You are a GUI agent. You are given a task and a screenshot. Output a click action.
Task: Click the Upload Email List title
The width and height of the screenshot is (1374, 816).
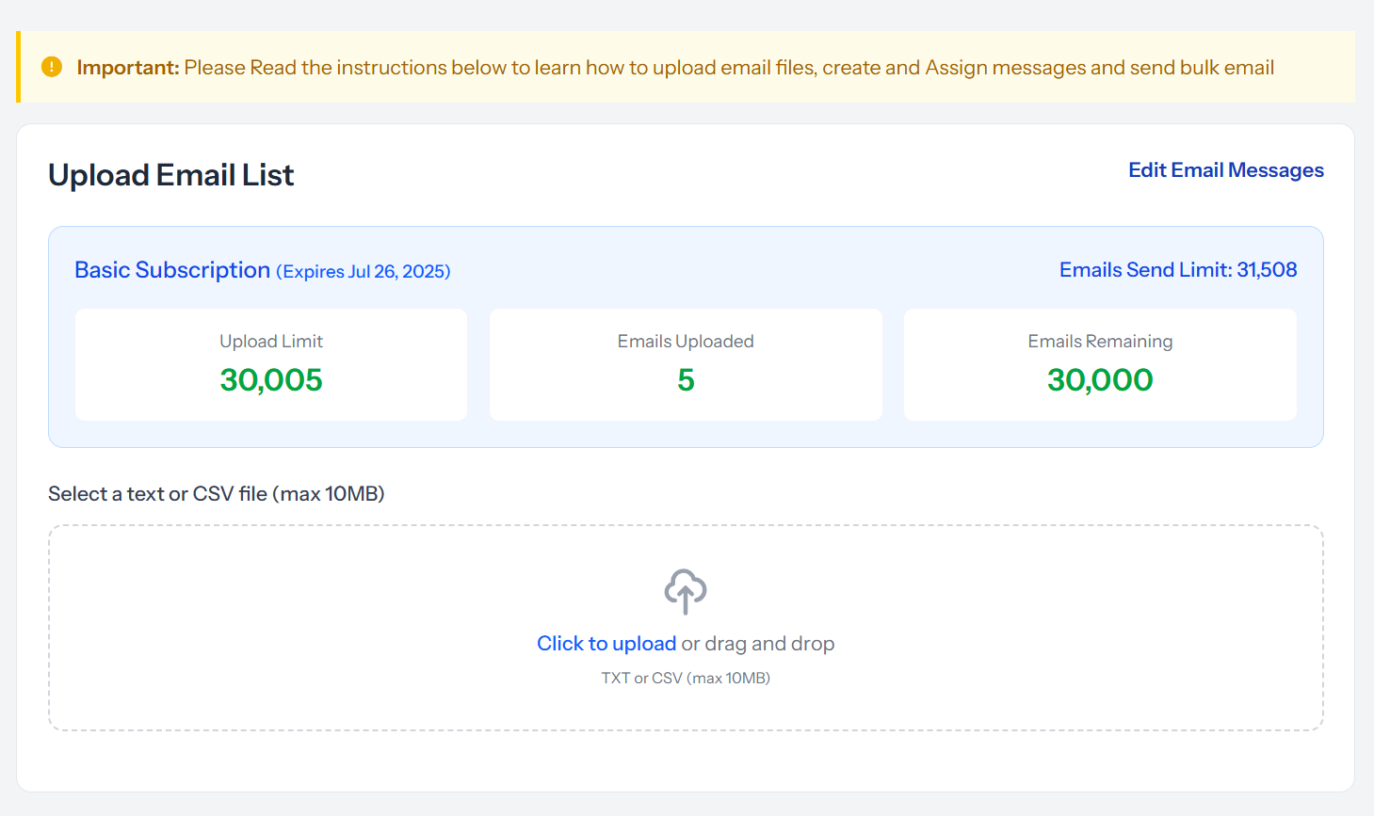[x=170, y=174]
